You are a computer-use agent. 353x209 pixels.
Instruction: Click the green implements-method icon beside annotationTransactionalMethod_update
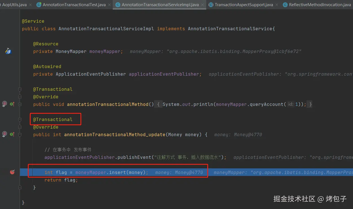(x=12, y=134)
